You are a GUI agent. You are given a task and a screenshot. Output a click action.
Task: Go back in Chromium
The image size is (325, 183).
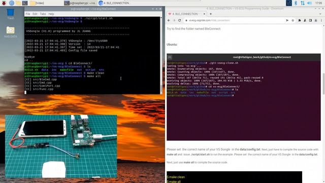click(169, 20)
